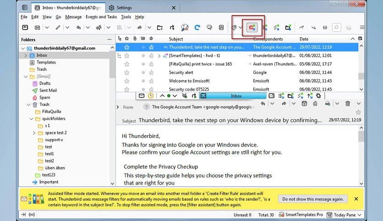Click Do not show this message again

[313, 199]
